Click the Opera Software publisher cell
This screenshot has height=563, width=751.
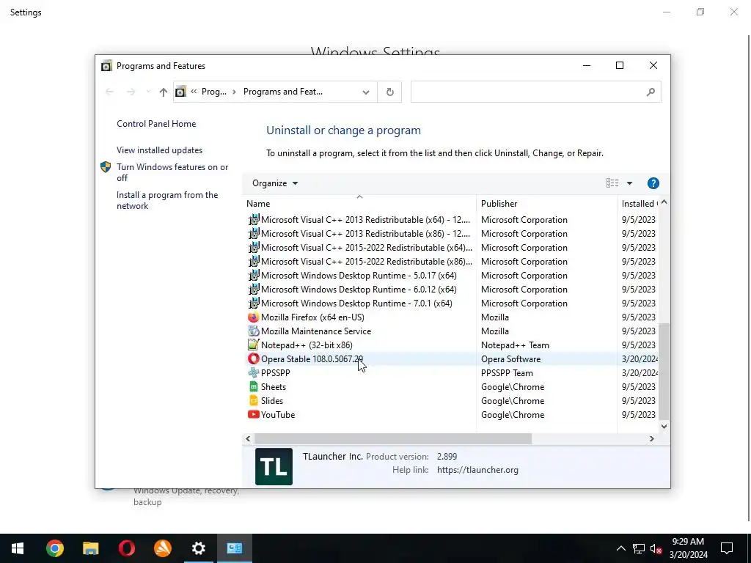(x=510, y=358)
